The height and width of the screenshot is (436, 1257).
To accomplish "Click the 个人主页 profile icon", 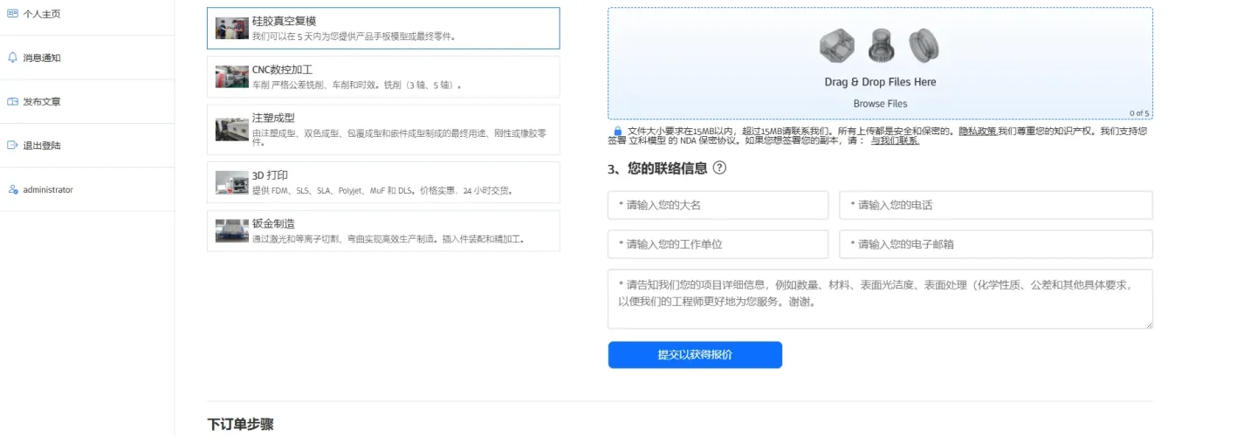I will tap(12, 14).
